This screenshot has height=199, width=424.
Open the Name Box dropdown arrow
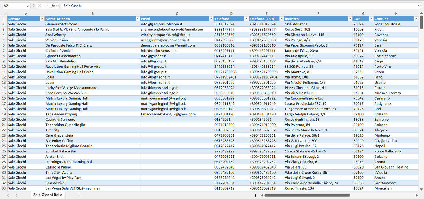(x=28, y=6)
